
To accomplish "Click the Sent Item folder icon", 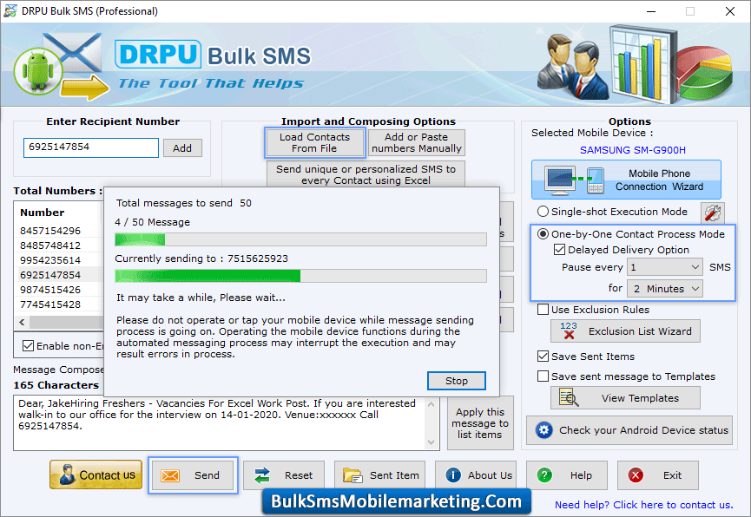I will [x=352, y=475].
